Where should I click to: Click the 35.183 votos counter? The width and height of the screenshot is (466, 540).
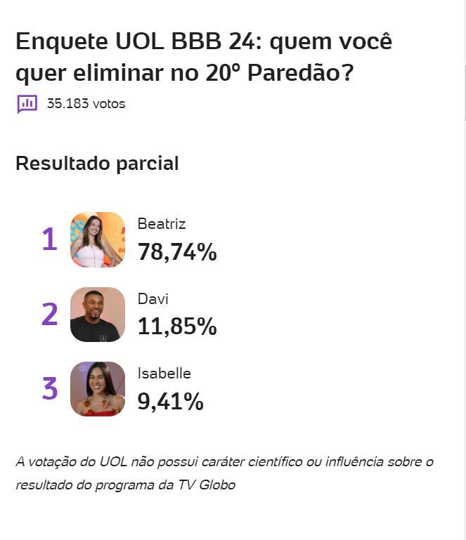point(86,104)
